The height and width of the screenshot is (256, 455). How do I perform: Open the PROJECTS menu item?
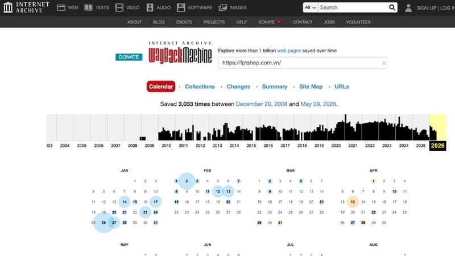coord(214,22)
